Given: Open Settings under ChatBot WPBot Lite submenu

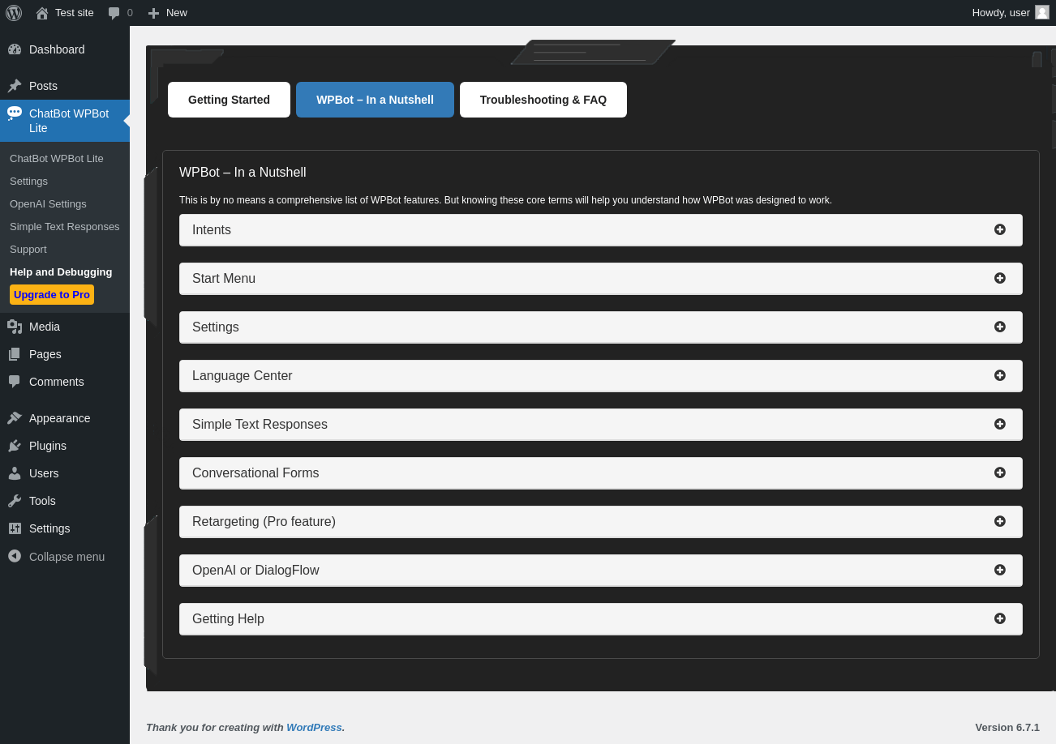Looking at the screenshot, I should pyautogui.click(x=28, y=181).
